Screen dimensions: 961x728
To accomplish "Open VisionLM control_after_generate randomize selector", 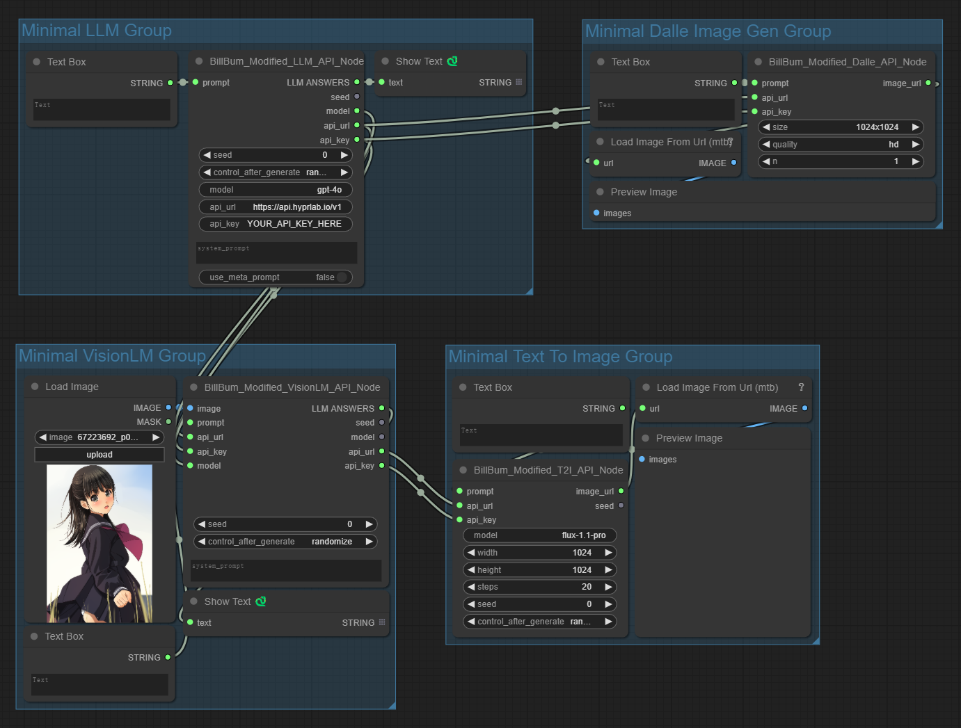I will tap(285, 542).
